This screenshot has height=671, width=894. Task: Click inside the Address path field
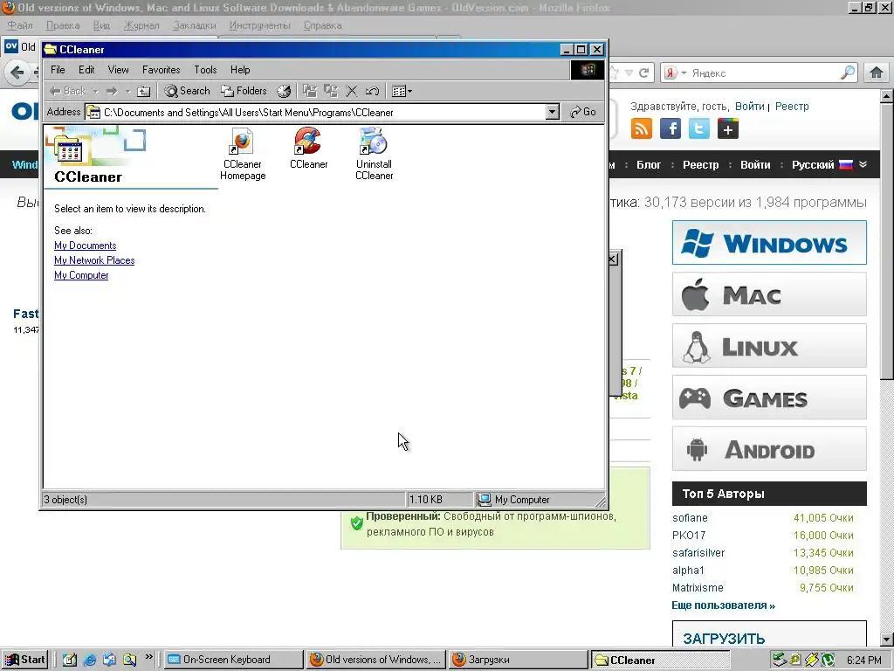[322, 112]
